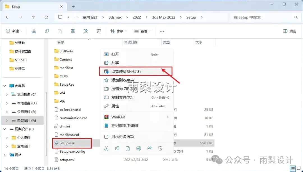Click 3dsmax in the address breadcrumb
This screenshot has width=303, height=172.
115,17
